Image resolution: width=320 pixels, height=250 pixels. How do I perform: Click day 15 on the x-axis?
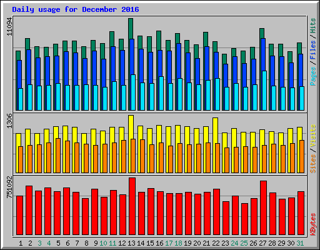click(x=150, y=243)
